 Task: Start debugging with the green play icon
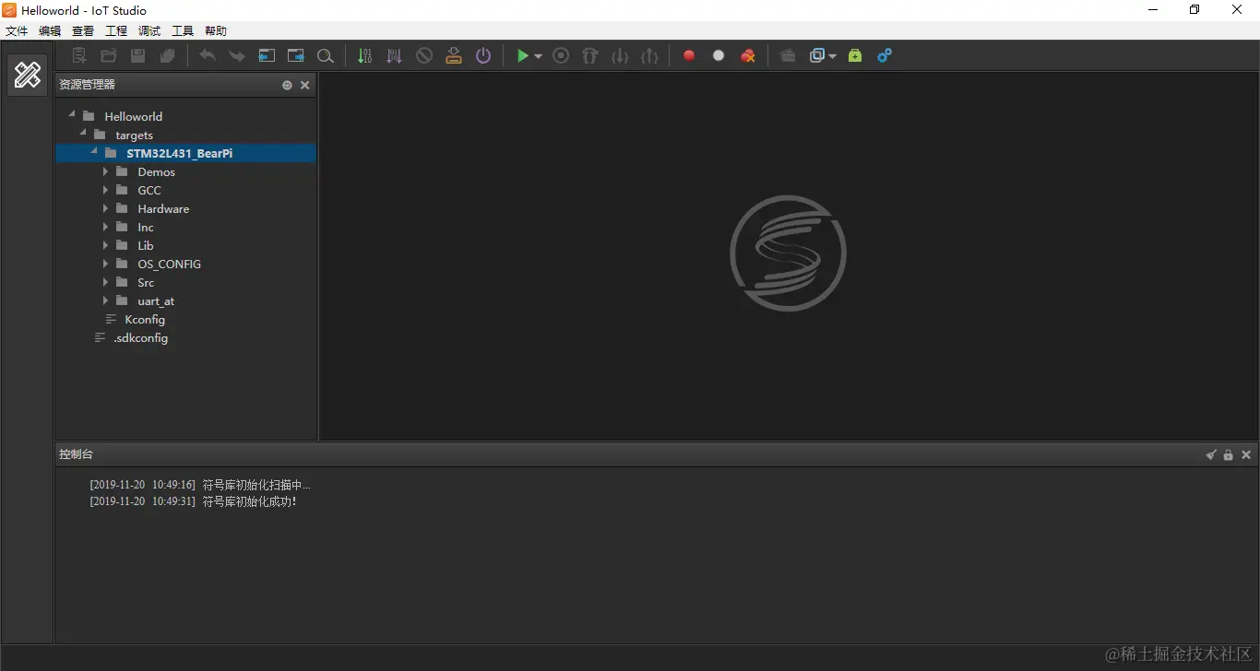pos(522,55)
